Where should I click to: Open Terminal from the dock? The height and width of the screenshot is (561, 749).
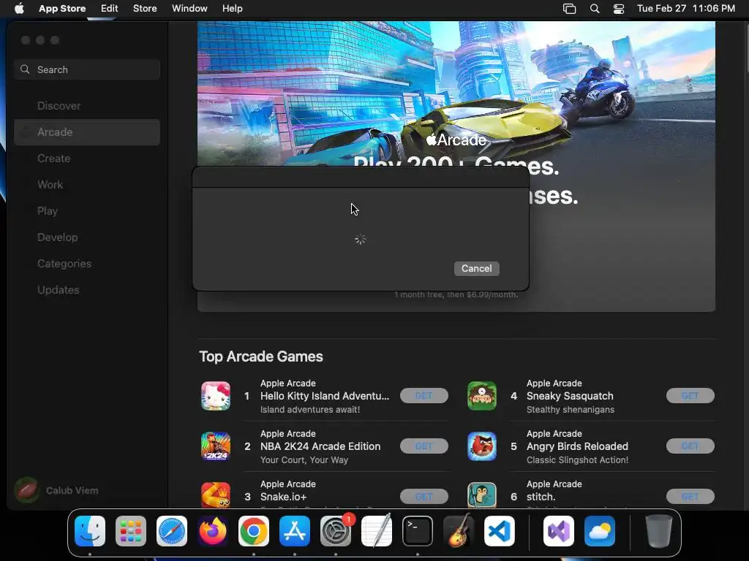[x=418, y=531]
